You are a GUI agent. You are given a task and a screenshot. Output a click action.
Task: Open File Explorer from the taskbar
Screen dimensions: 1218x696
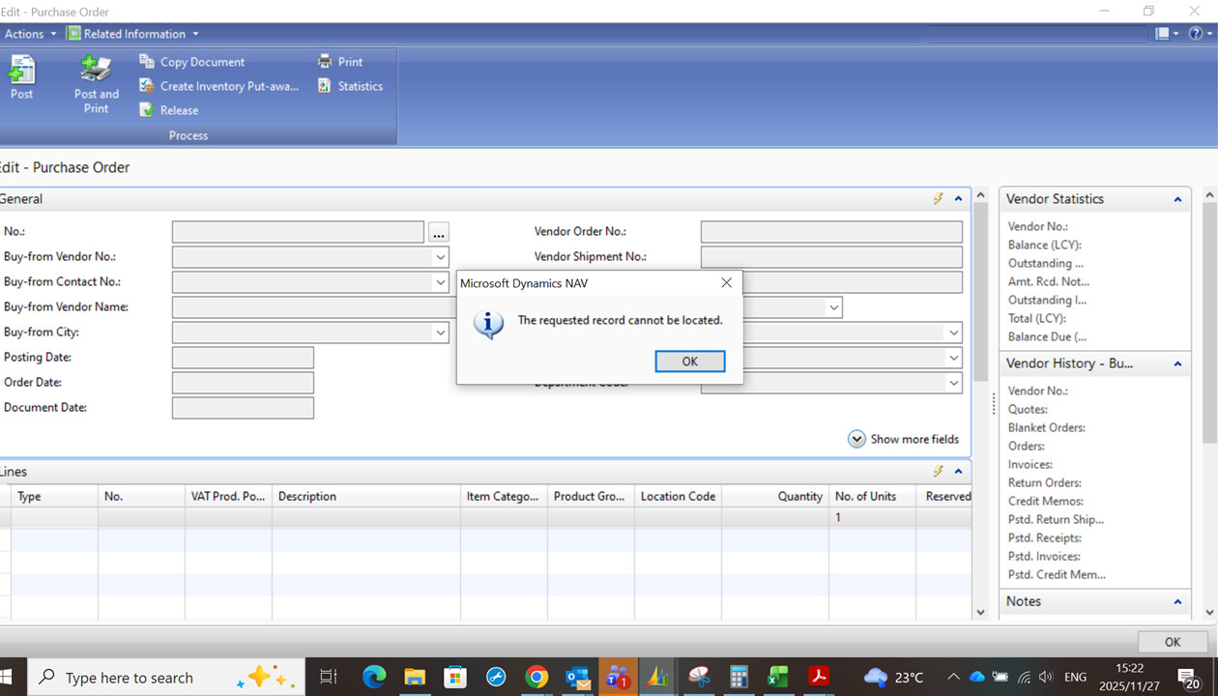pyautogui.click(x=415, y=677)
